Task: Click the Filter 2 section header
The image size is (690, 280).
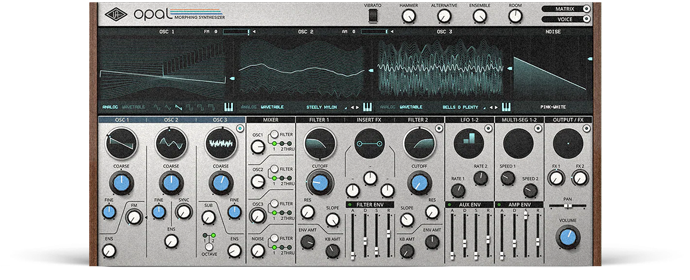Action: point(419,119)
